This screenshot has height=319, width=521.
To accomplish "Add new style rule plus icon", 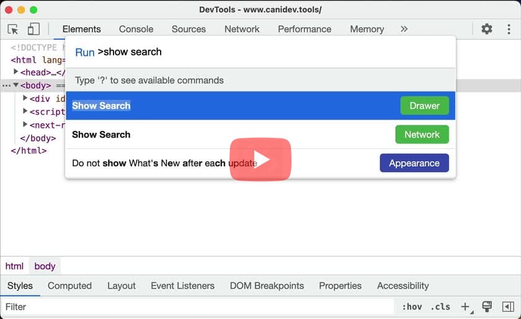I will (465, 307).
